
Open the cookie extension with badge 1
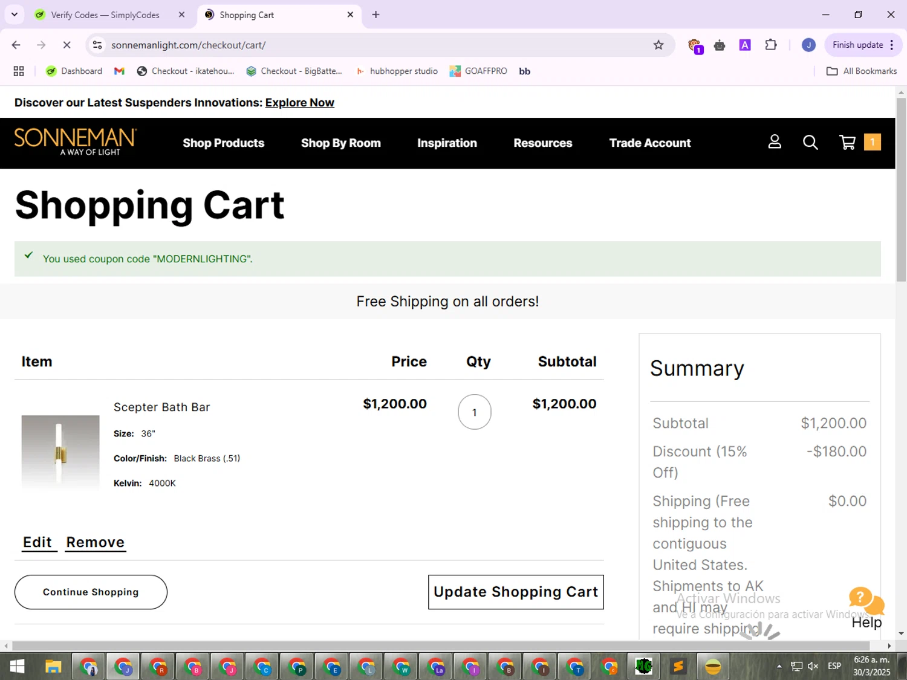point(695,46)
